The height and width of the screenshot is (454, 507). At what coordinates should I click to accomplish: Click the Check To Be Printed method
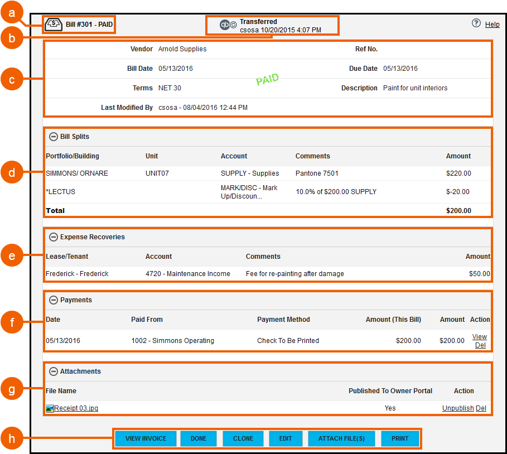288,340
